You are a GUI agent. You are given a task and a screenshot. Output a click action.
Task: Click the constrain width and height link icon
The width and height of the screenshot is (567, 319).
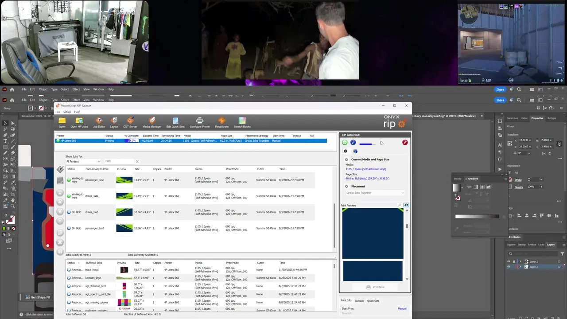pyautogui.click(x=559, y=144)
